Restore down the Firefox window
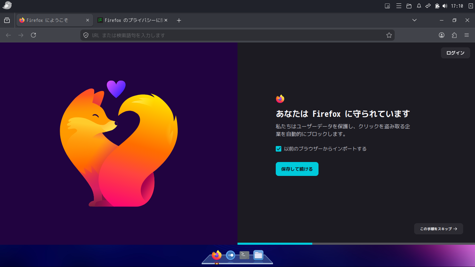The image size is (475, 267). (x=454, y=21)
